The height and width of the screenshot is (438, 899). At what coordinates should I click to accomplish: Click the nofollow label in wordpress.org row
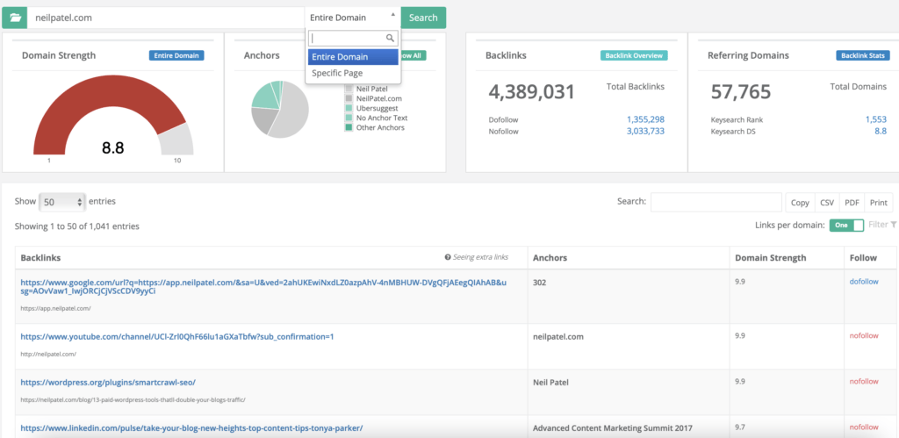pyautogui.click(x=864, y=381)
